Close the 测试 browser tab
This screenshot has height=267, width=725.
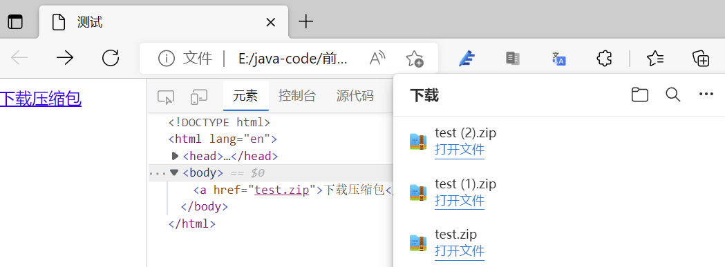(x=271, y=22)
